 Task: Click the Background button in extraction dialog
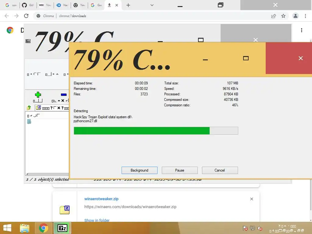[x=140, y=170]
